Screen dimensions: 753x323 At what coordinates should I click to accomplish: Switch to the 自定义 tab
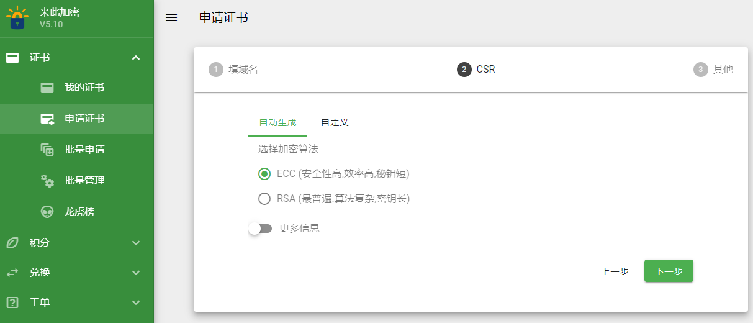(335, 123)
